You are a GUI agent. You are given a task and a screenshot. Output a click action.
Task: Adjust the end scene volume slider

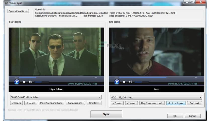pyautogui.click(x=142, y=82)
